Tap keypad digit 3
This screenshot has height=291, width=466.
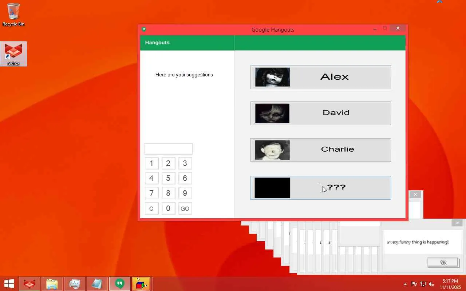click(185, 163)
